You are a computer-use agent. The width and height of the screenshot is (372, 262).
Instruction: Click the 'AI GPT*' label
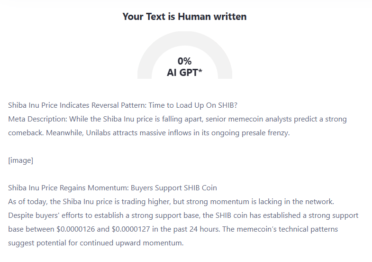click(x=184, y=73)
